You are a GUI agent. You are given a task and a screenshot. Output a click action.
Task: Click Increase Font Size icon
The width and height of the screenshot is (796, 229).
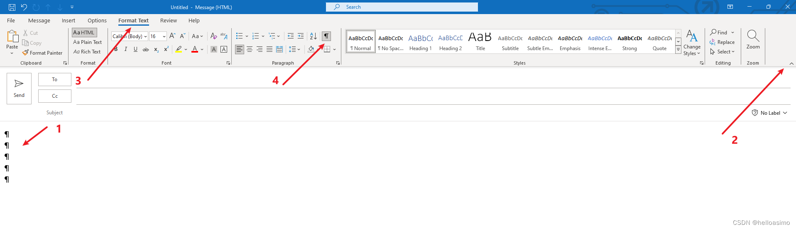(172, 36)
